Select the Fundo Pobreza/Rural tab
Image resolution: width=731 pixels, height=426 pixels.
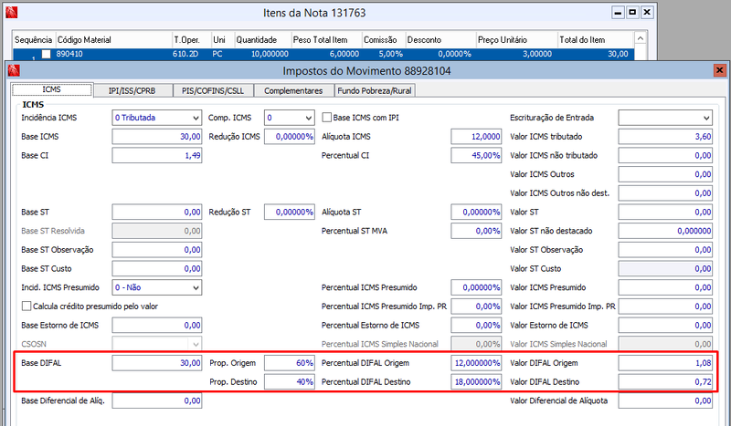[375, 91]
